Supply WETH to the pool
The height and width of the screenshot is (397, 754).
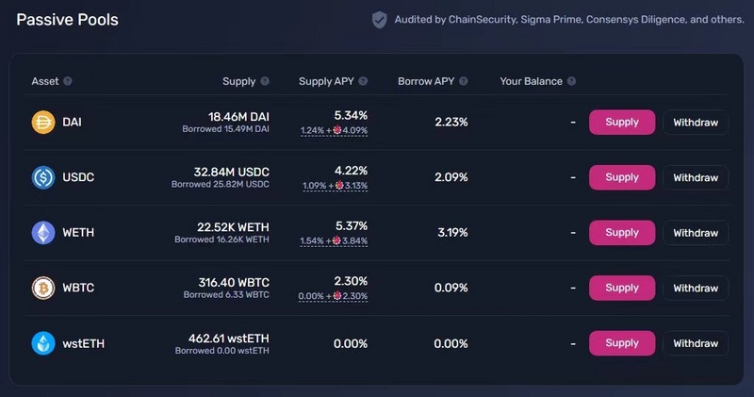point(622,233)
